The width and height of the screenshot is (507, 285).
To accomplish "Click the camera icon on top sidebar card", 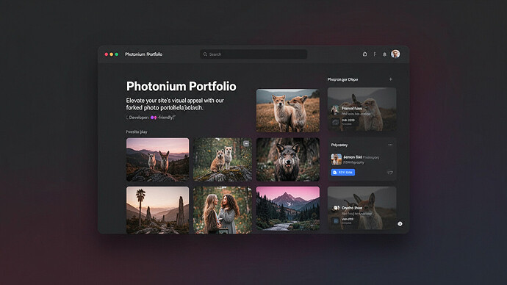I will (x=336, y=122).
